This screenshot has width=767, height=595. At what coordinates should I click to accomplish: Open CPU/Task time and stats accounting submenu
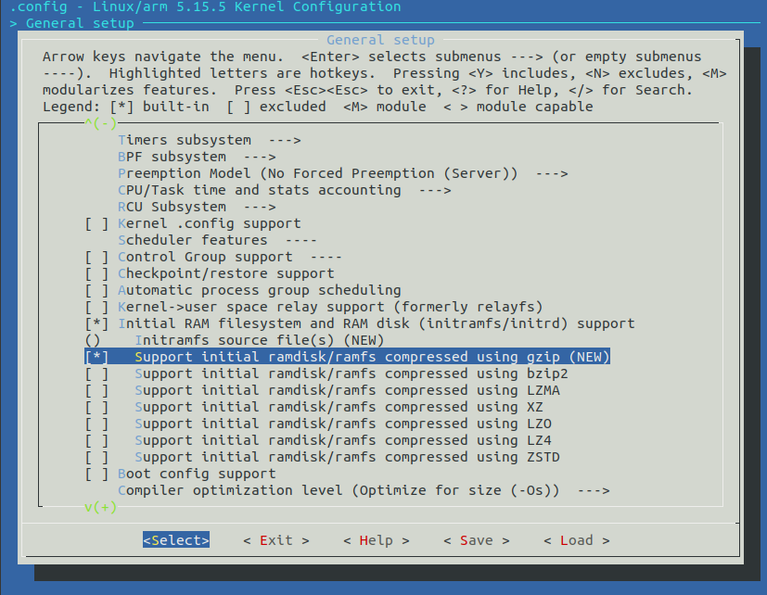pyautogui.click(x=284, y=190)
